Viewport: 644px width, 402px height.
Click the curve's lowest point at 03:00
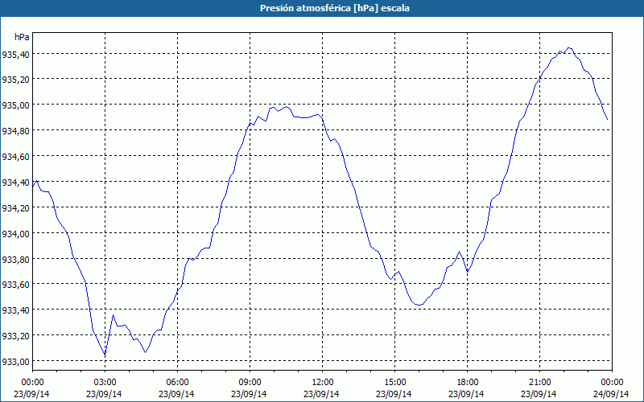pos(105,355)
